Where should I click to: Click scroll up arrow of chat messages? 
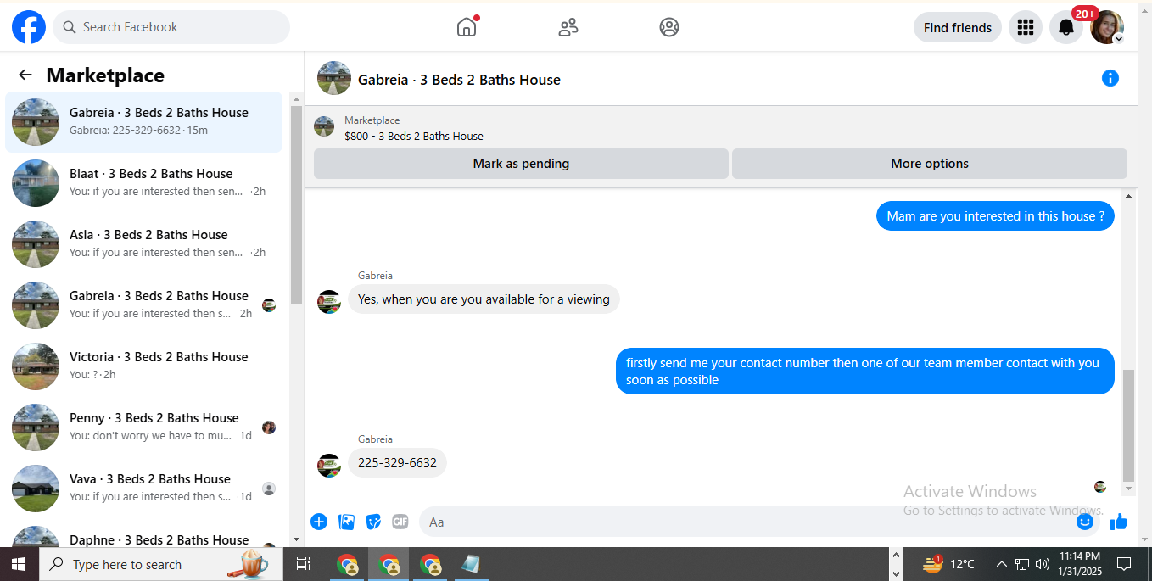pos(1128,197)
